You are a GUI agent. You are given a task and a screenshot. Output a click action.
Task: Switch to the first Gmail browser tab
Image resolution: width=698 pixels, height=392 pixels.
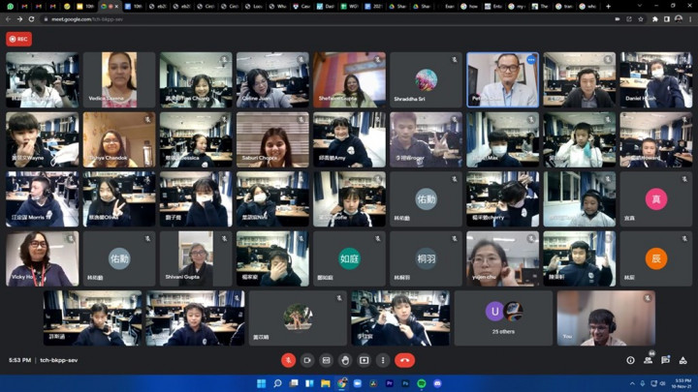coord(22,6)
